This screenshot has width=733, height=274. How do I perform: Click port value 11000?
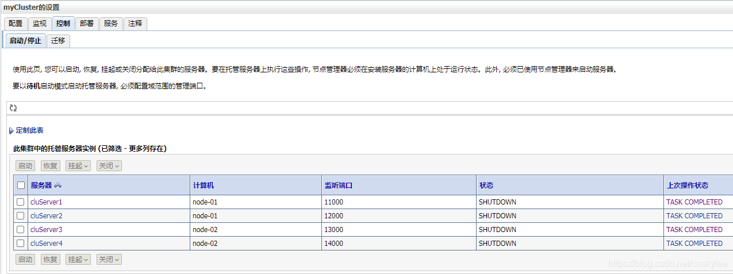333,202
